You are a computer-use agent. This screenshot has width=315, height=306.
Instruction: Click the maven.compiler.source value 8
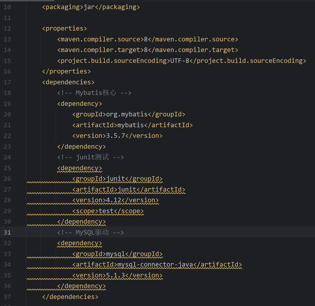coord(146,39)
